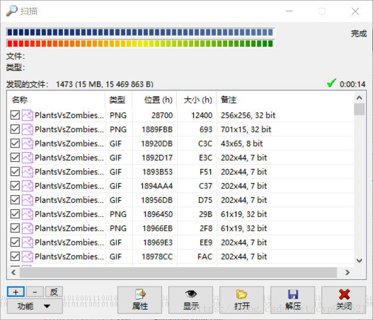Viewport: 373px width, 320px height.
Task: Click file icon of row at position 18956DB
Action: pyautogui.click(x=27, y=200)
